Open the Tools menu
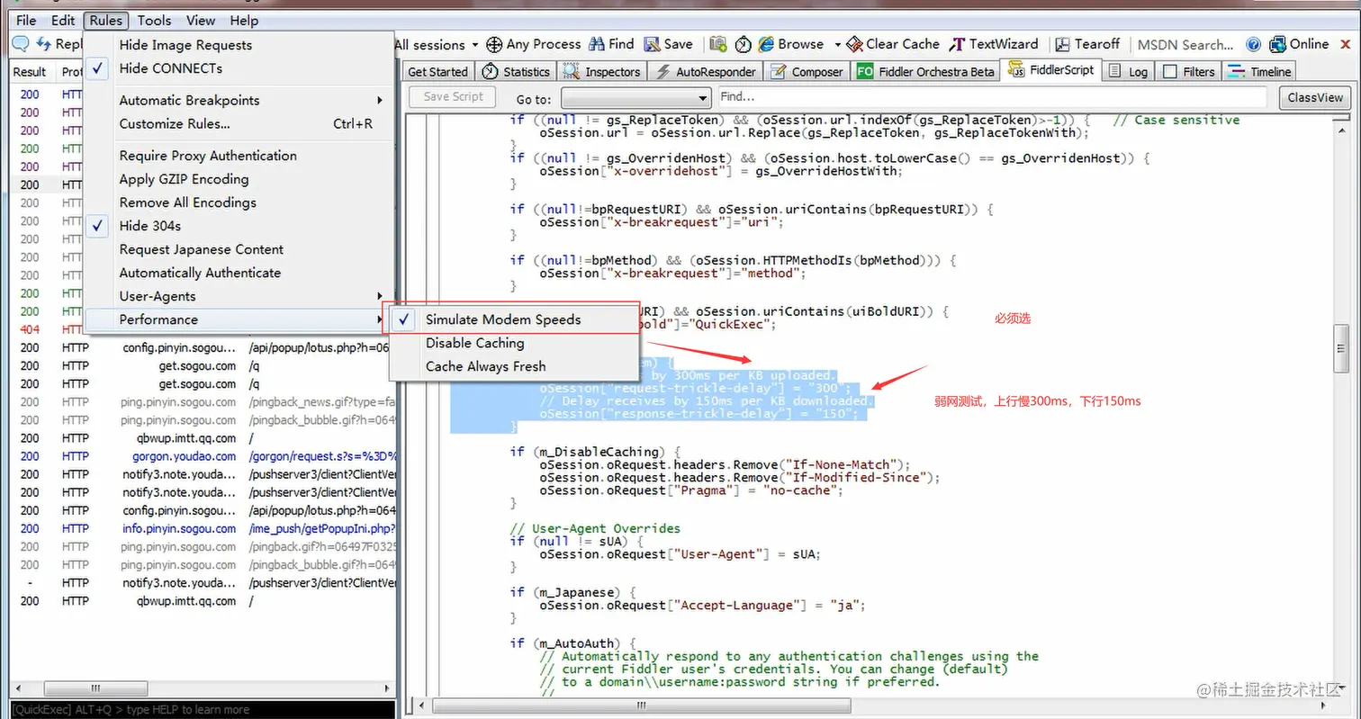This screenshot has height=719, width=1361. [155, 20]
